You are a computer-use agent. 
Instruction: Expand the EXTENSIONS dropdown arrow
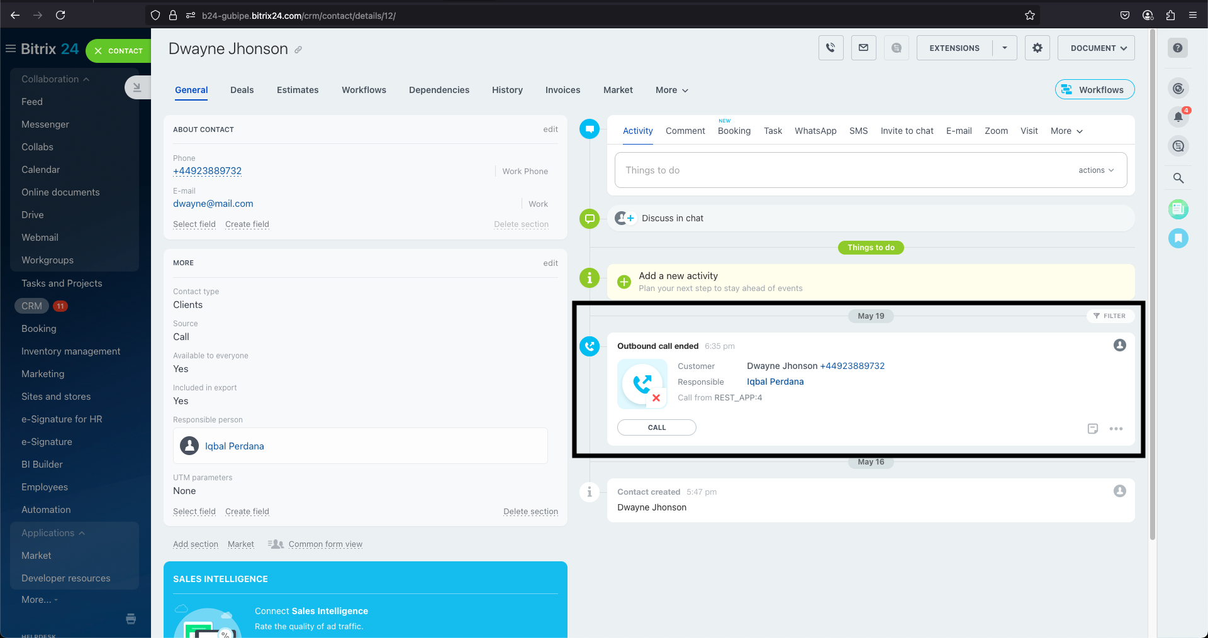coord(1004,48)
